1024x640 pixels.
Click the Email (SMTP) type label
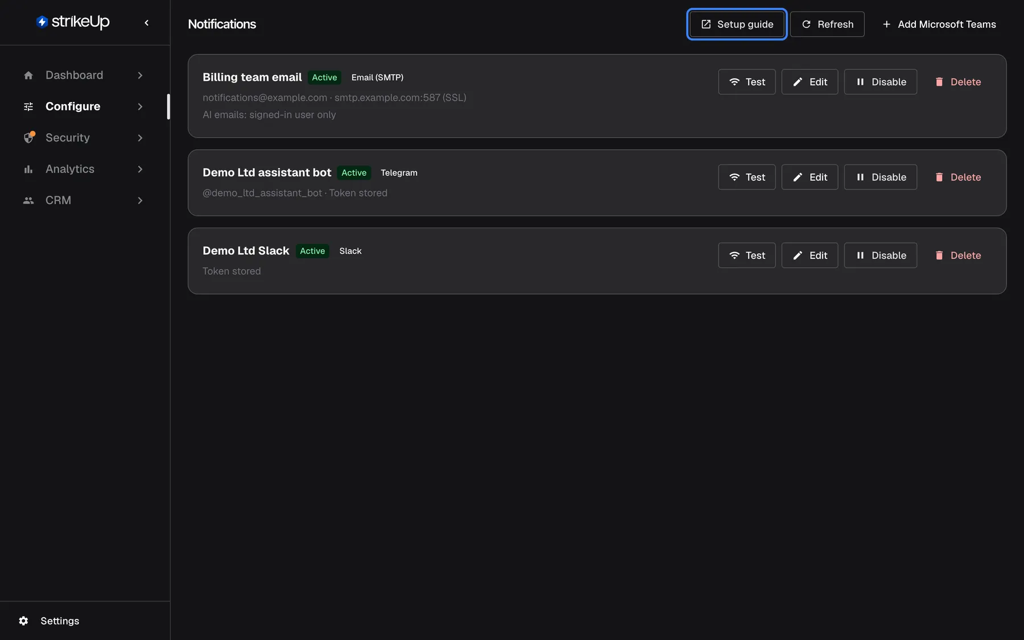point(377,77)
